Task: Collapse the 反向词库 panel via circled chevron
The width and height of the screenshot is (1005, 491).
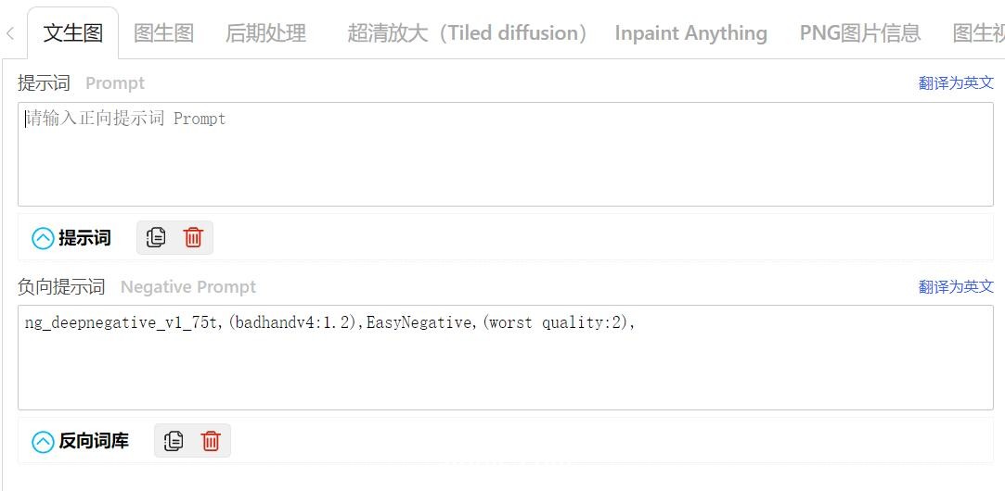Action: point(43,442)
